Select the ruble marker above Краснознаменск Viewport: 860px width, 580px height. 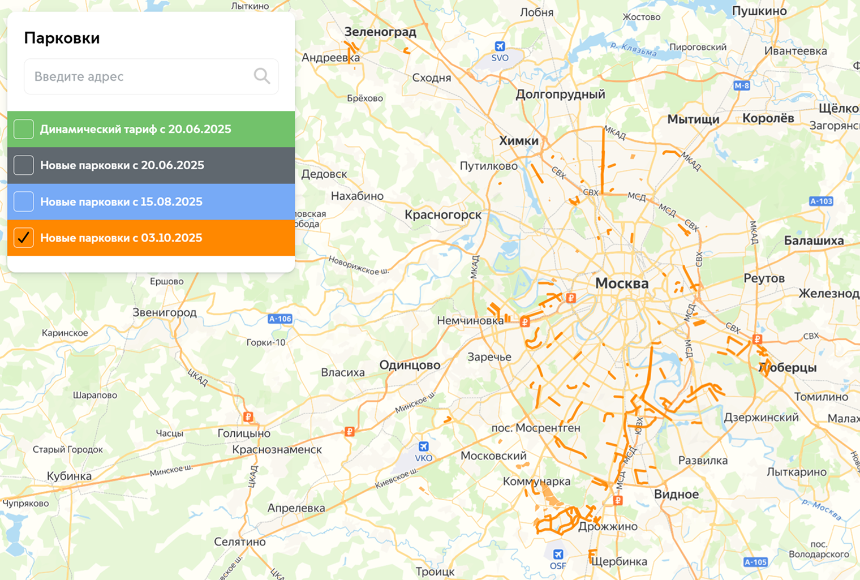coord(350,432)
